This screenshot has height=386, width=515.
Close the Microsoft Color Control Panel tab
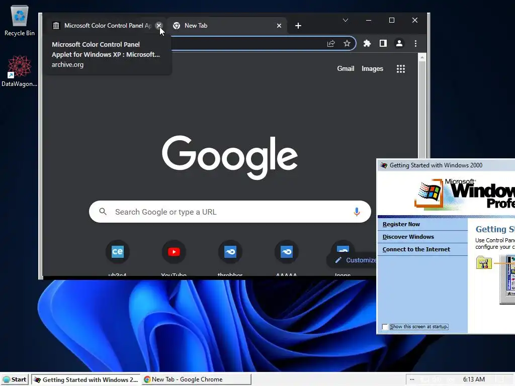coord(158,25)
